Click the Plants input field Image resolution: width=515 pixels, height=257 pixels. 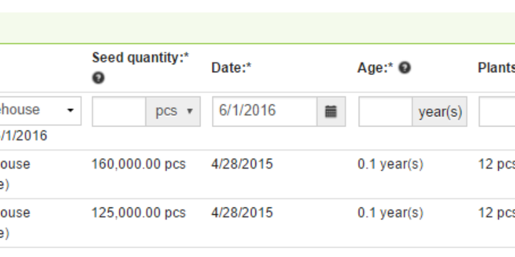pos(497,112)
